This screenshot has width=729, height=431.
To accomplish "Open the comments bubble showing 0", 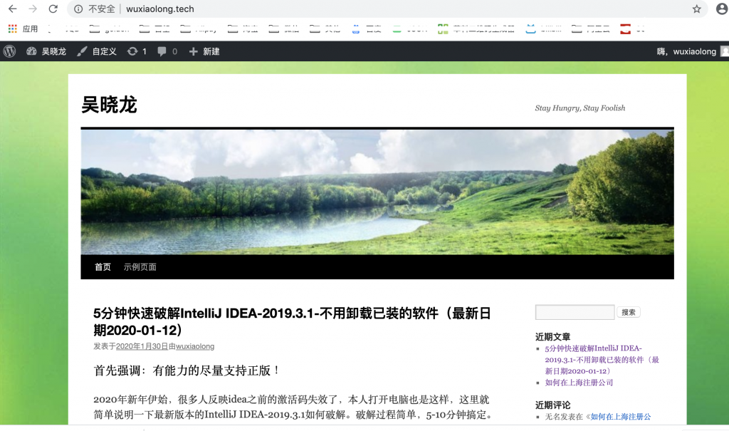I will click(167, 51).
